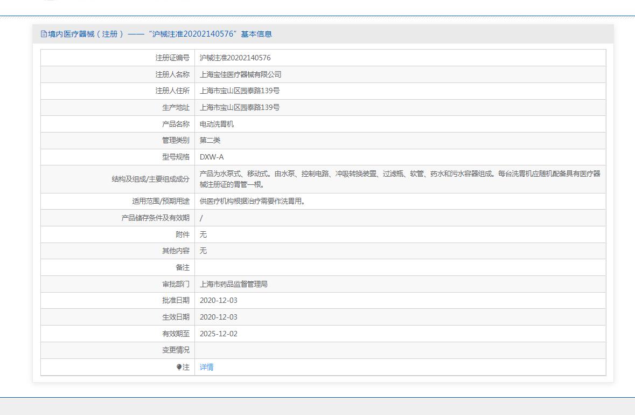Click the approval department 上海市药品监督管理局
The width and height of the screenshot is (635, 415).
click(x=234, y=284)
